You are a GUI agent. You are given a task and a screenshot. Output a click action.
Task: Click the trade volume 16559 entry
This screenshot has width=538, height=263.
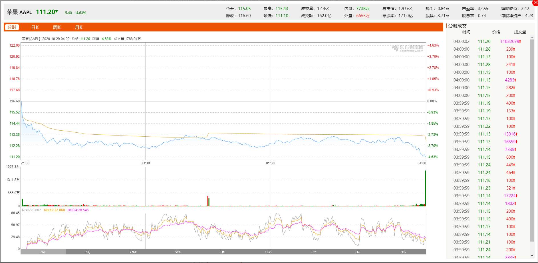pyautogui.click(x=510, y=142)
